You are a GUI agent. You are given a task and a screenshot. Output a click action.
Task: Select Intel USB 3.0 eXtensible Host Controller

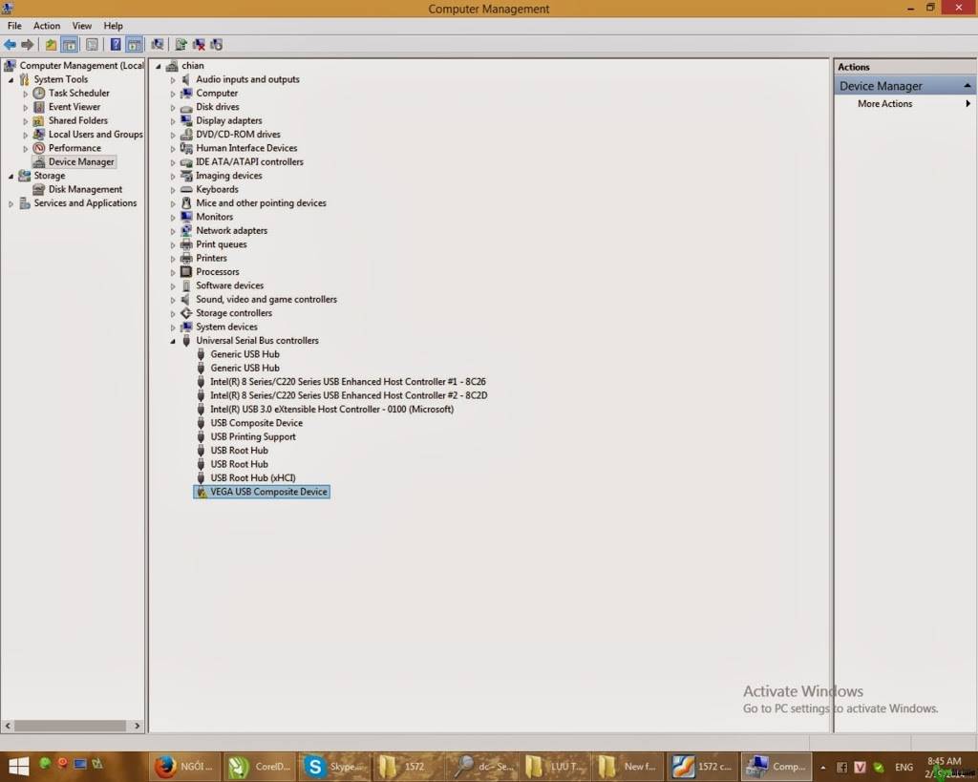pos(331,409)
